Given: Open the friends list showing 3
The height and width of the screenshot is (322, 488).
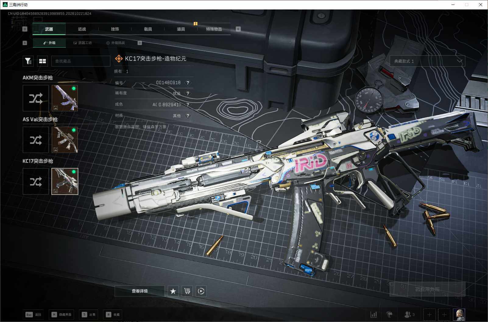Looking at the screenshot, I should (409, 314).
